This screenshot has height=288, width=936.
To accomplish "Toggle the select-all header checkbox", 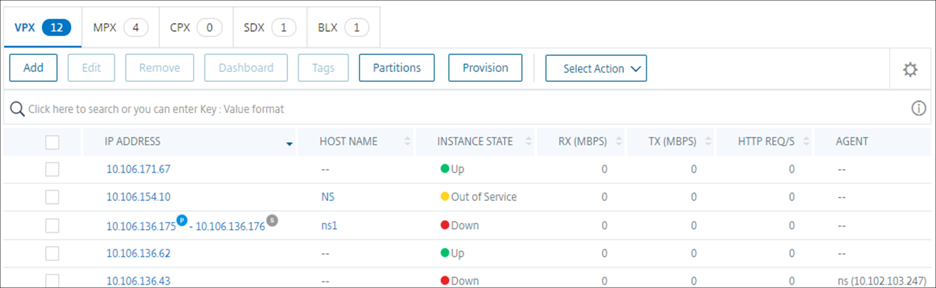I will (52, 142).
